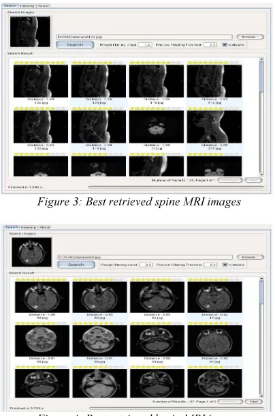This screenshot has height=416, width=275.
Task: Toggle the K-Means checkbox in spine MRI window
Action: pos(225,44)
